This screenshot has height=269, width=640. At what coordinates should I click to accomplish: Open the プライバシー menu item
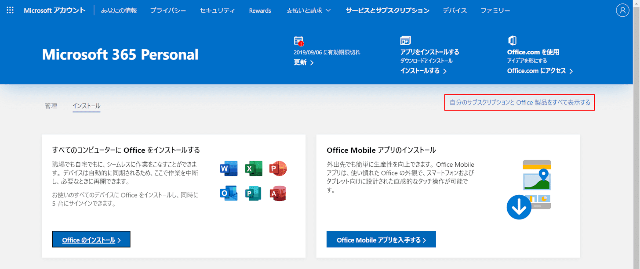click(168, 11)
